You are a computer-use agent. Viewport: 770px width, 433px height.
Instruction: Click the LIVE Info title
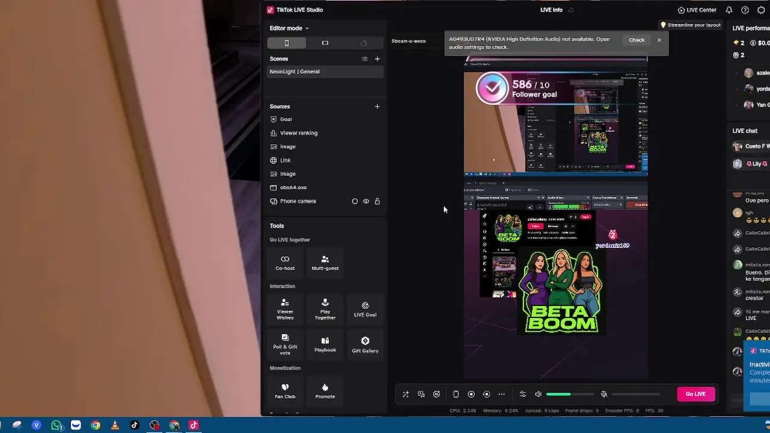(x=551, y=10)
